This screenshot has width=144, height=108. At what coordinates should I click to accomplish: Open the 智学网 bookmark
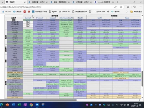pos(115,12)
